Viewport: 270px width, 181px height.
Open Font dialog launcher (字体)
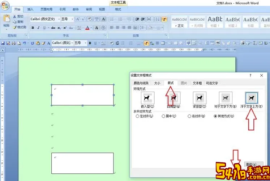(105, 35)
